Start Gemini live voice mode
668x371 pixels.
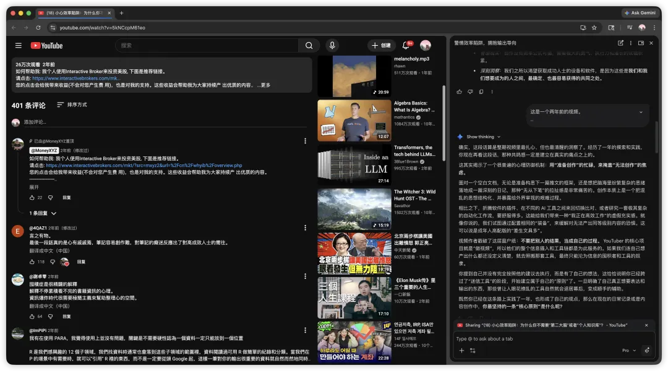pos(647,351)
